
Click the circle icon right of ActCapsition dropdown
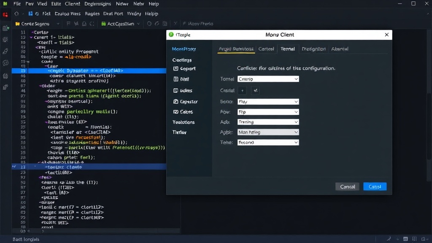(x=149, y=24)
